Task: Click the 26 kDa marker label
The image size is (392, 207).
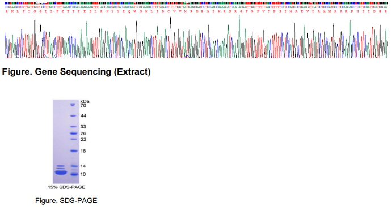Action: [x=83, y=134]
